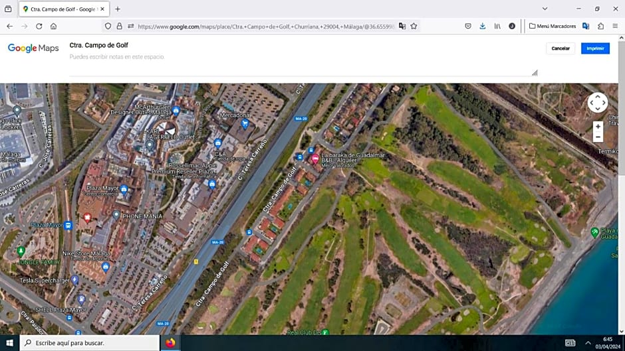This screenshot has width=625, height=351.
Task: Bookmark this page with the star
Action: [414, 27]
